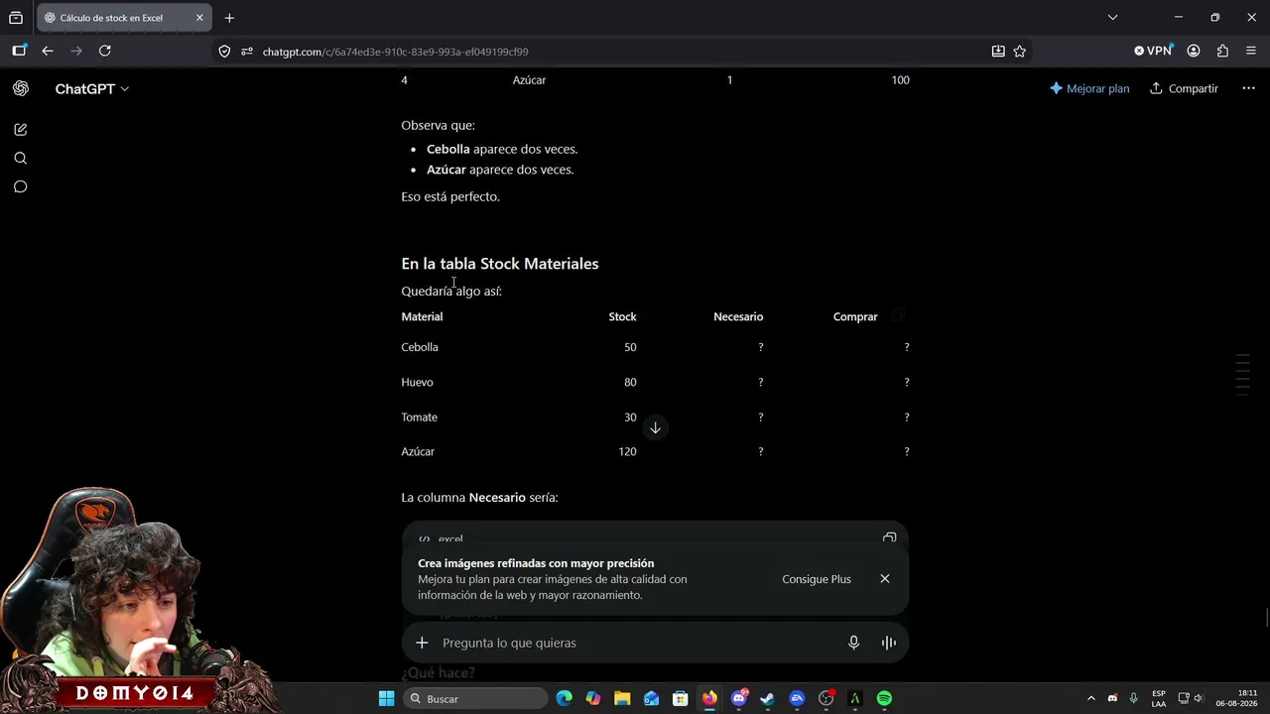This screenshot has width=1270, height=714.
Task: Open the Windows Start menu
Action: [x=386, y=699]
